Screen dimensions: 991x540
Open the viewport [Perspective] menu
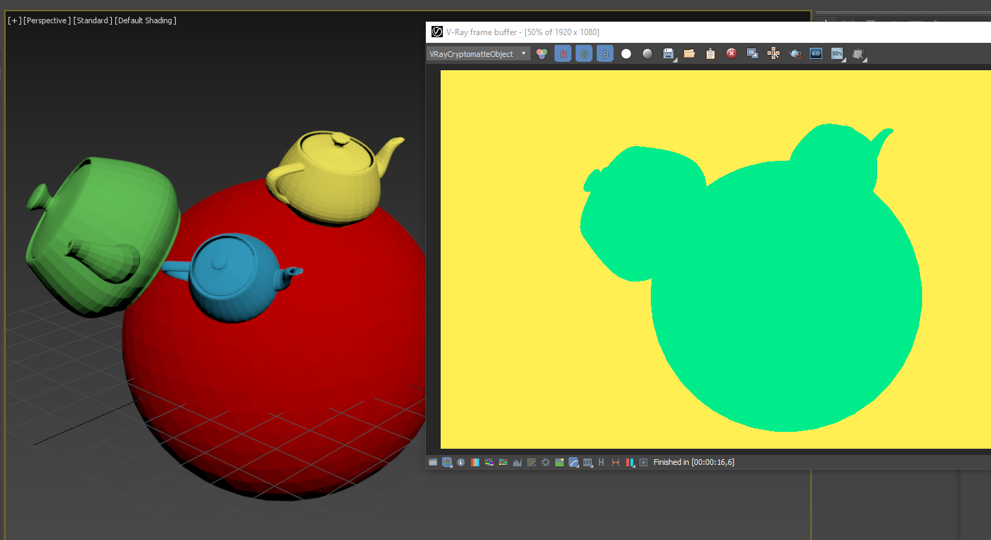click(x=47, y=20)
